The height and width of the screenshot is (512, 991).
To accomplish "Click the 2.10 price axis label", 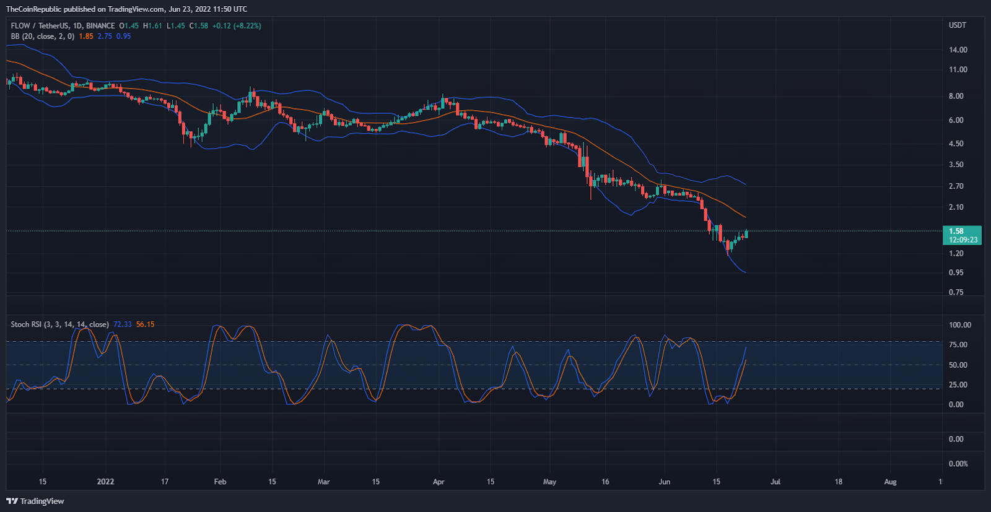I will click(956, 207).
